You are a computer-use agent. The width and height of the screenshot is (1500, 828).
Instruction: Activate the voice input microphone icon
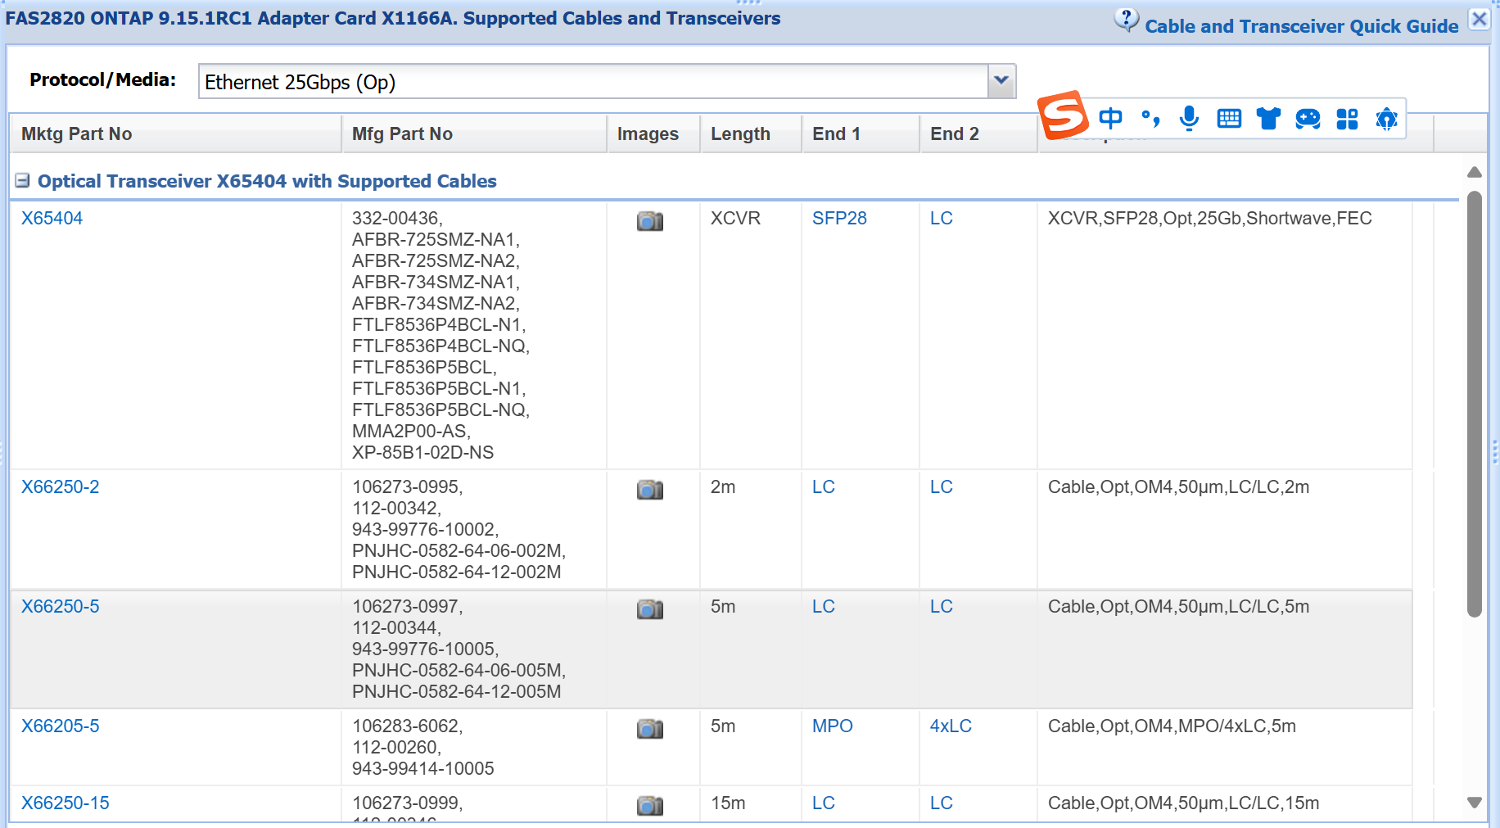pos(1189,119)
